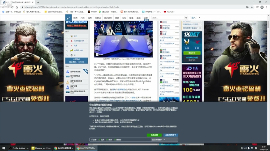Open the 百度一下 bookmark
The height and width of the screenshot is (151, 270).
11,12
